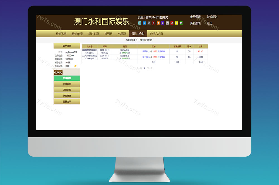Click the yellow number 1 lottery ball
This screenshot has width=279, height=185.
[x=177, y=23]
